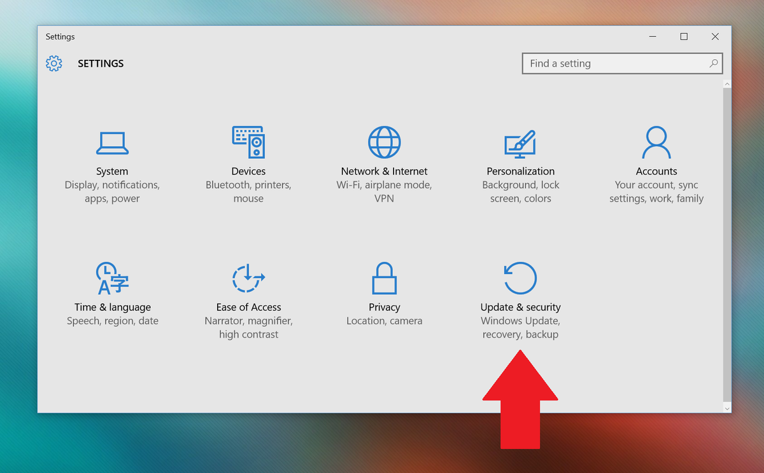
Task: Select the Accounts person icon
Action: [x=656, y=142]
